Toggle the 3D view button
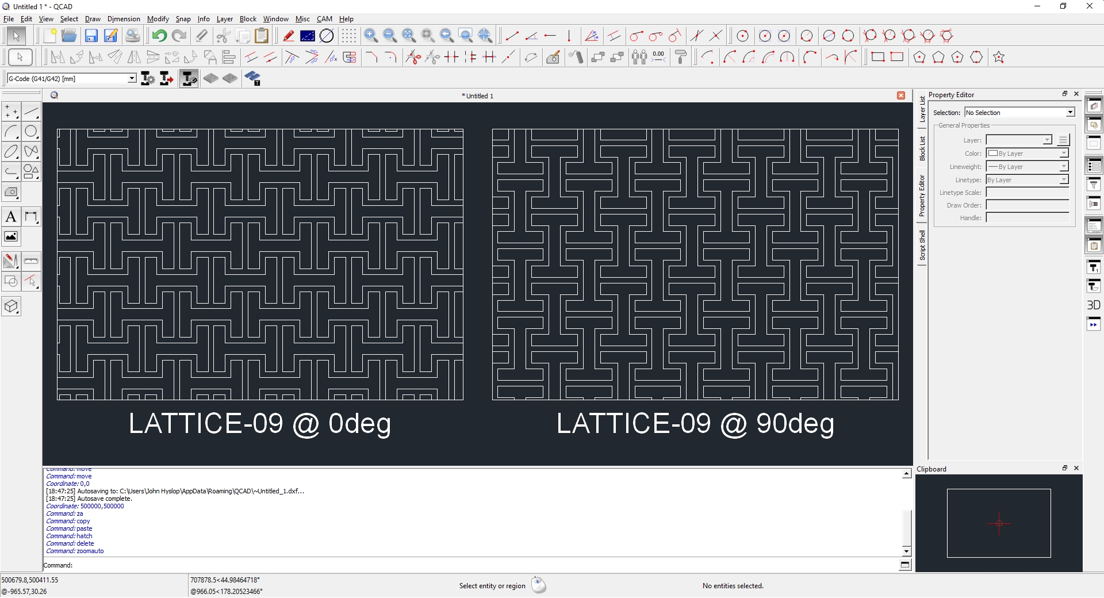1104x598 pixels. pos(1093,305)
